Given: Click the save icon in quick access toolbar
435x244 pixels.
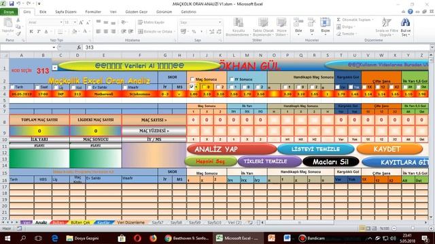Looking at the screenshot, I should [12, 4].
